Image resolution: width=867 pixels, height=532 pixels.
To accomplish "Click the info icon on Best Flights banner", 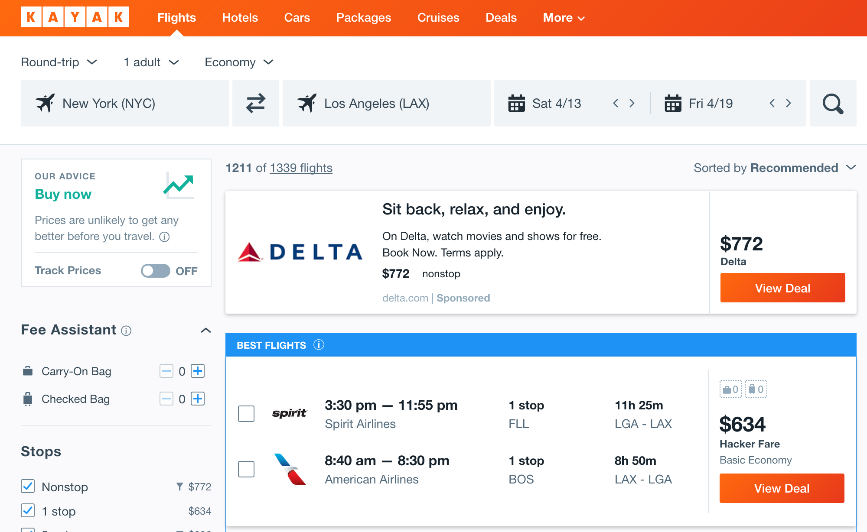I will 319,345.
